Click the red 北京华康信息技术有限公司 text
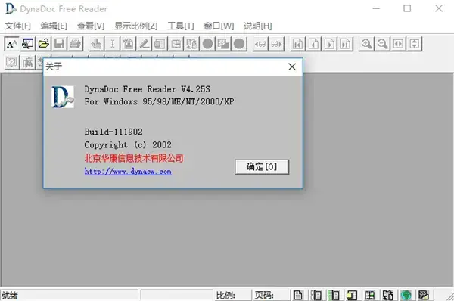The width and height of the screenshot is (454, 301). (x=134, y=158)
